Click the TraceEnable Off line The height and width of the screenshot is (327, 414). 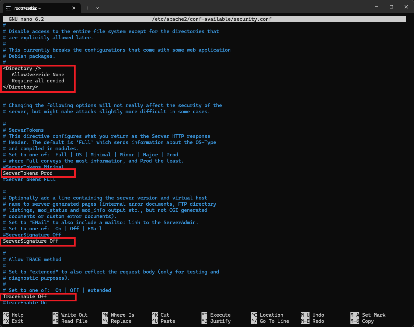[x=25, y=297]
